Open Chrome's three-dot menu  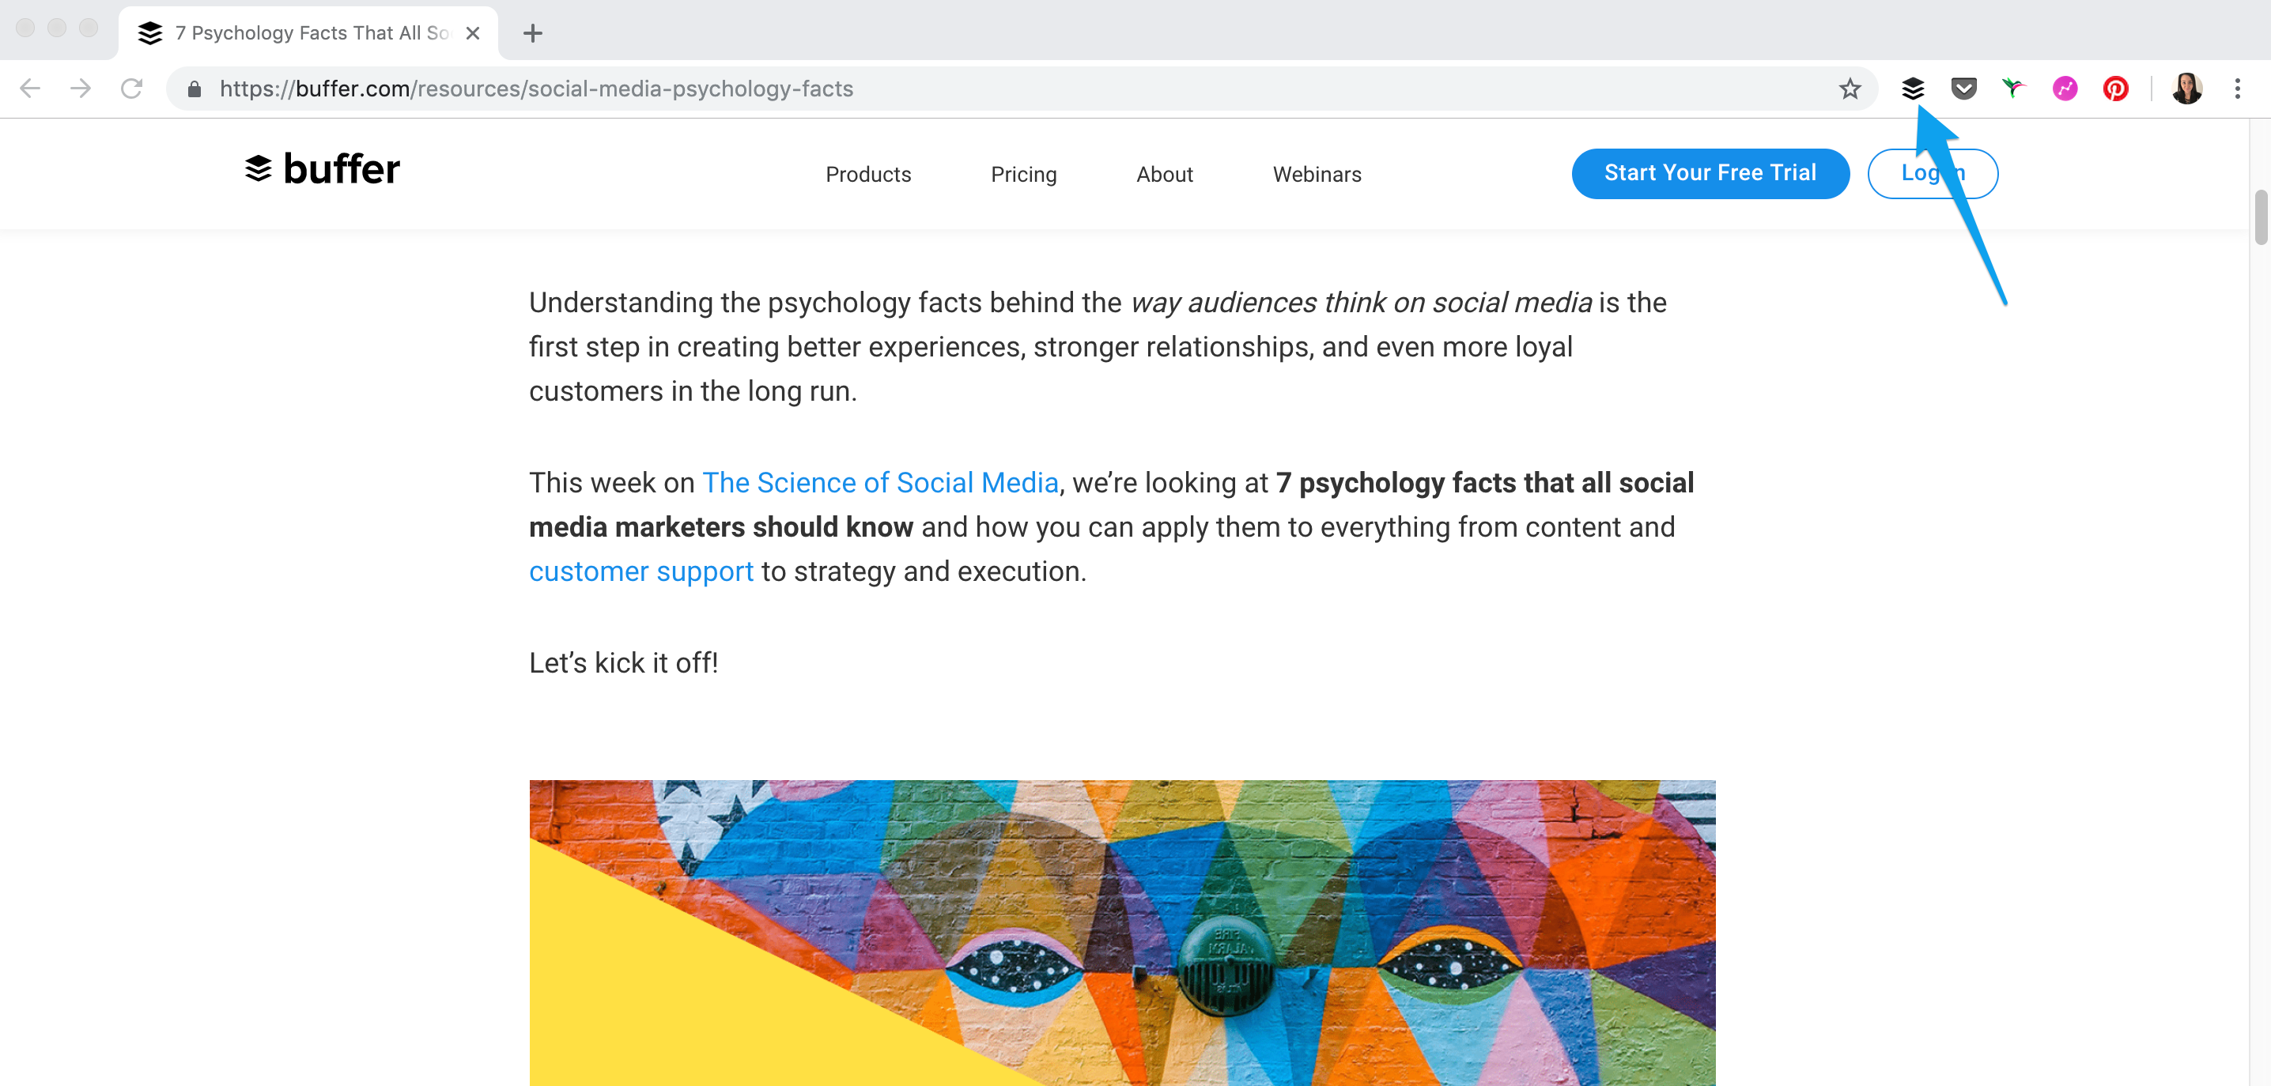[x=2237, y=89]
